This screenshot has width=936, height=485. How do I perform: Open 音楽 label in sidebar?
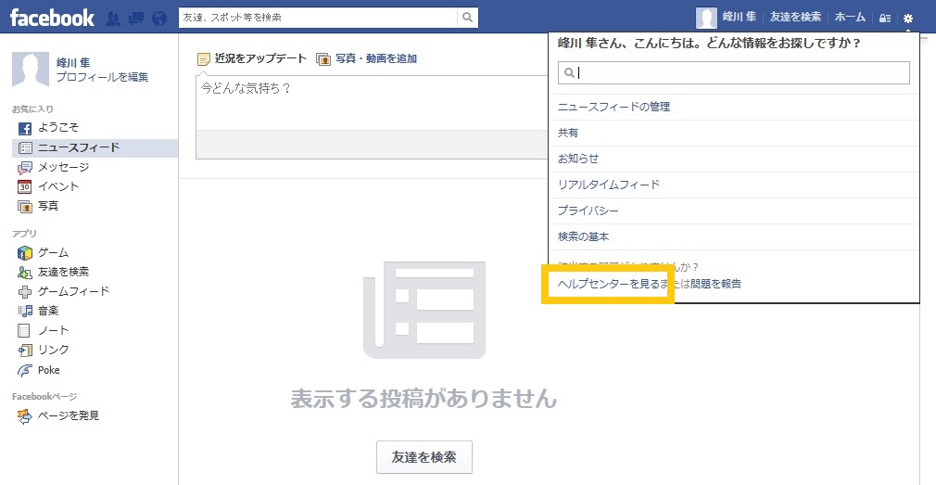point(48,312)
